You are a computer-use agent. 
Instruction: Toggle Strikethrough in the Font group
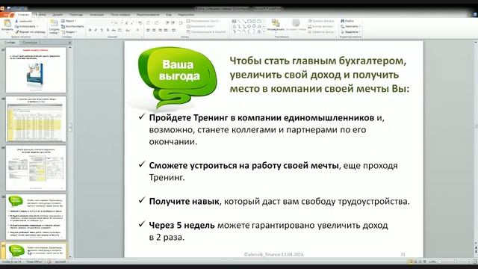[114, 30]
